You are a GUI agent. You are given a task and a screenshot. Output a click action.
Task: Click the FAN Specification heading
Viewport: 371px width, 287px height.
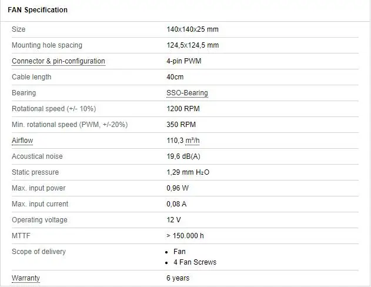(x=38, y=10)
